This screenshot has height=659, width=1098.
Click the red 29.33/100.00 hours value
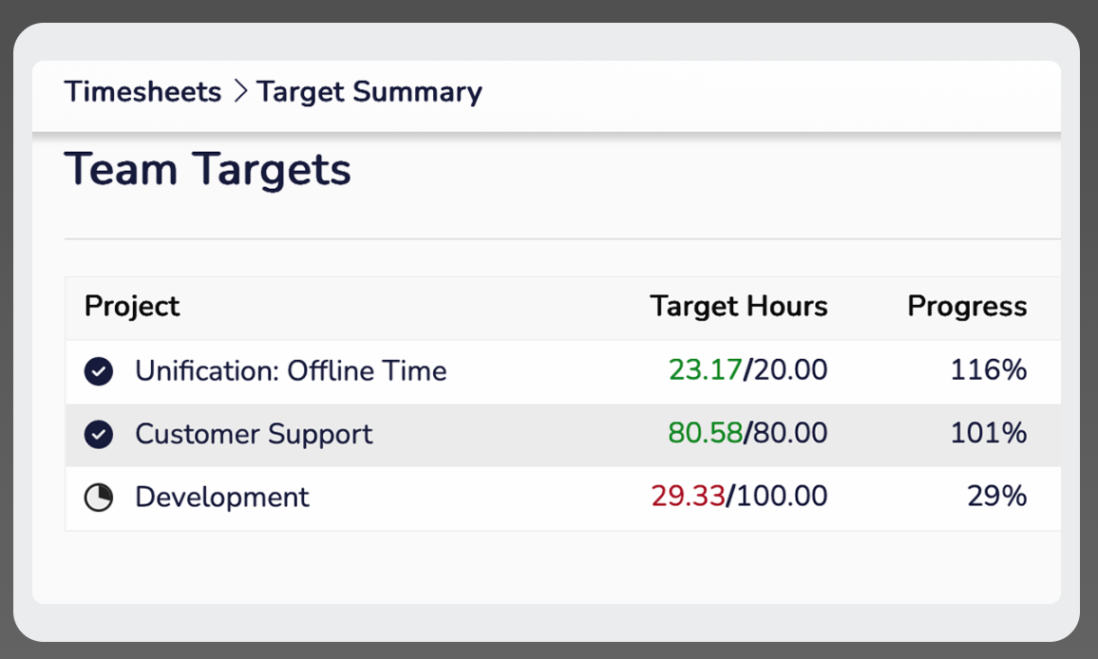(x=740, y=496)
